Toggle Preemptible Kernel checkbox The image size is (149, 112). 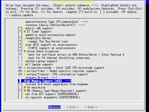[20, 38]
